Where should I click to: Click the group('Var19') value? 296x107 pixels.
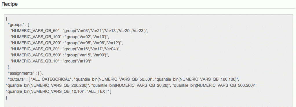(77, 61)
